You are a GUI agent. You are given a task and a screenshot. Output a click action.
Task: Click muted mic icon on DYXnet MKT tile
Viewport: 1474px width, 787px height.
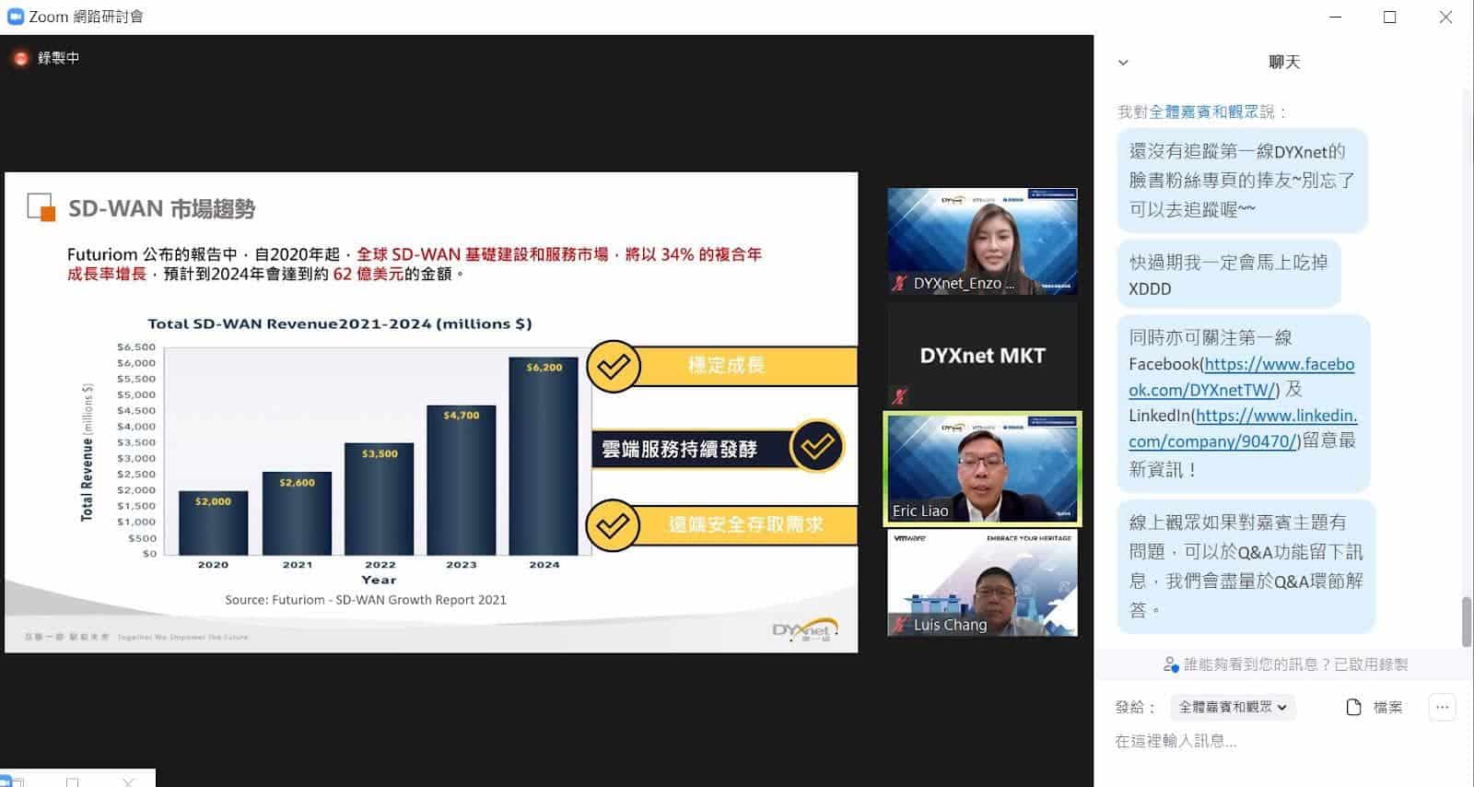tap(899, 397)
